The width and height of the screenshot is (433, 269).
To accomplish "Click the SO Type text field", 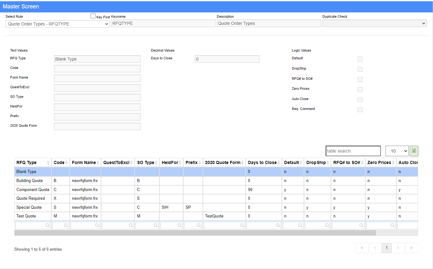I will [x=97, y=98].
